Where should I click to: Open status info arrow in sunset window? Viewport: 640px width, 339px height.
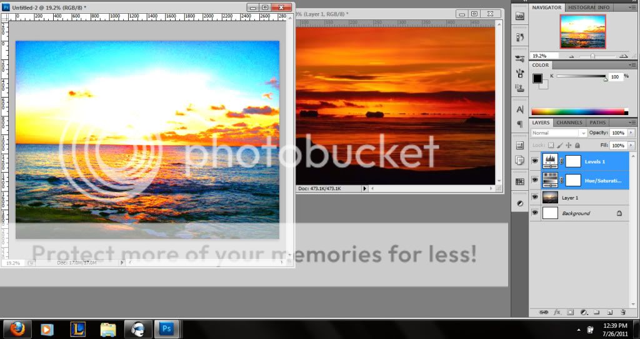coord(365,189)
